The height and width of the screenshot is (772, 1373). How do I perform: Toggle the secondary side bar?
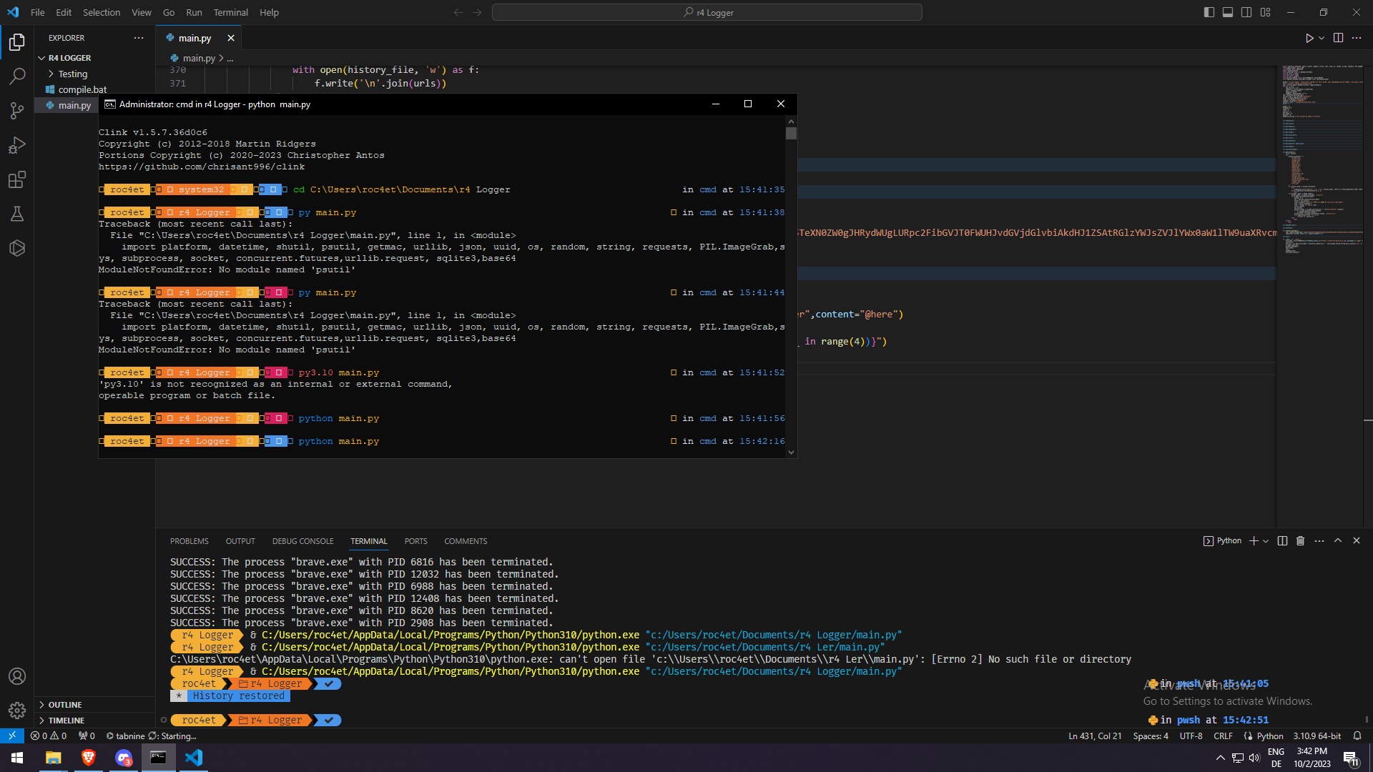1246,12
